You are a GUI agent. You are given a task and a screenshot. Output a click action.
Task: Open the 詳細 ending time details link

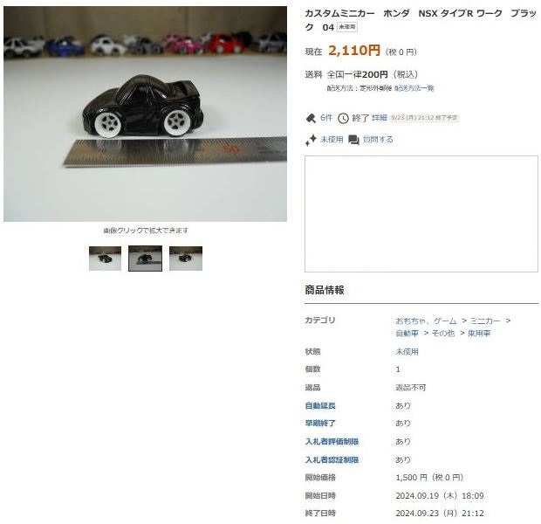[380, 118]
